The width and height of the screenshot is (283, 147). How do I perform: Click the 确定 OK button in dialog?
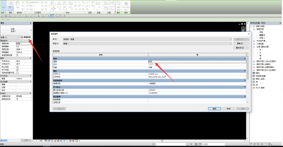[214, 109]
